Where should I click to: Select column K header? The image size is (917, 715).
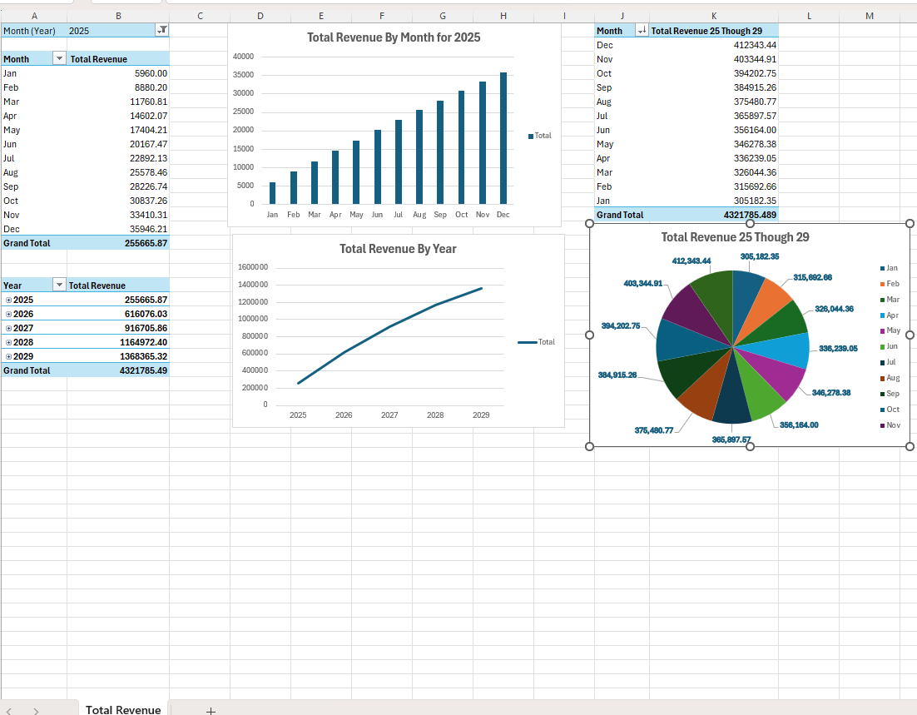coord(713,16)
